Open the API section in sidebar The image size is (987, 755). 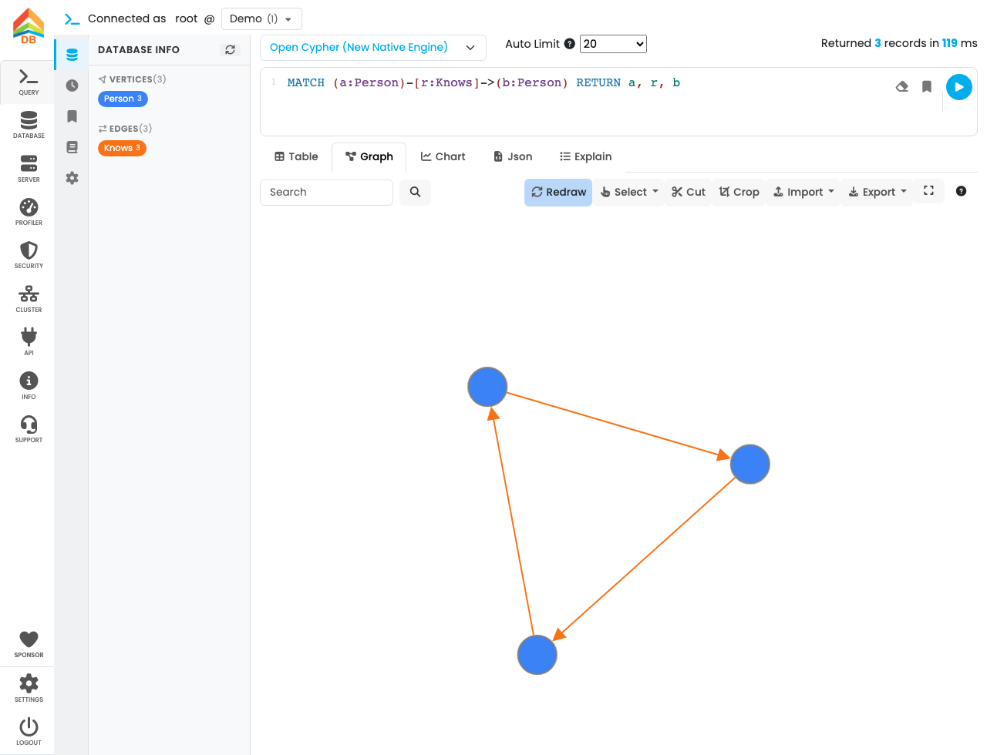29,342
